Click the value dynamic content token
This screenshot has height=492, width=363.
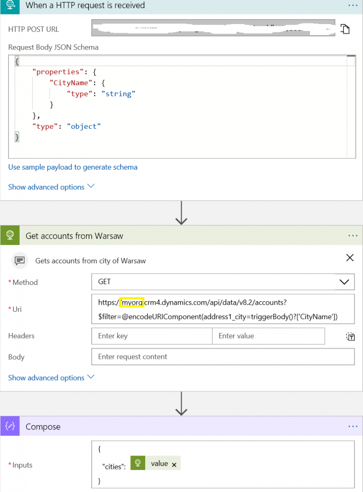[159, 464]
